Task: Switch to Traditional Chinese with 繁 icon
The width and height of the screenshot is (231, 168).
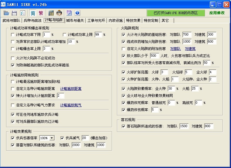Action: click(41, 13)
